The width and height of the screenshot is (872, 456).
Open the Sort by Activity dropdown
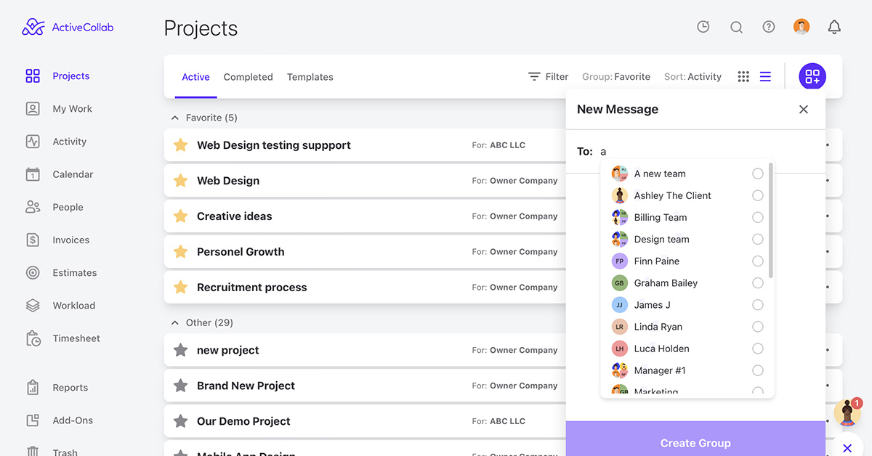[x=693, y=76]
